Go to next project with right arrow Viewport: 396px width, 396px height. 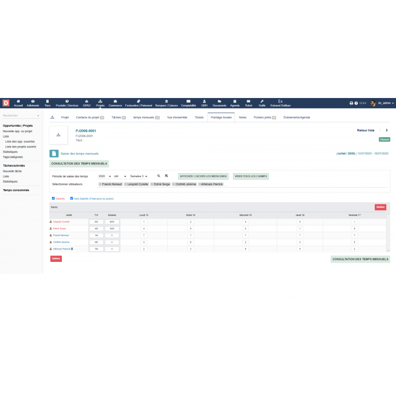pos(387,130)
